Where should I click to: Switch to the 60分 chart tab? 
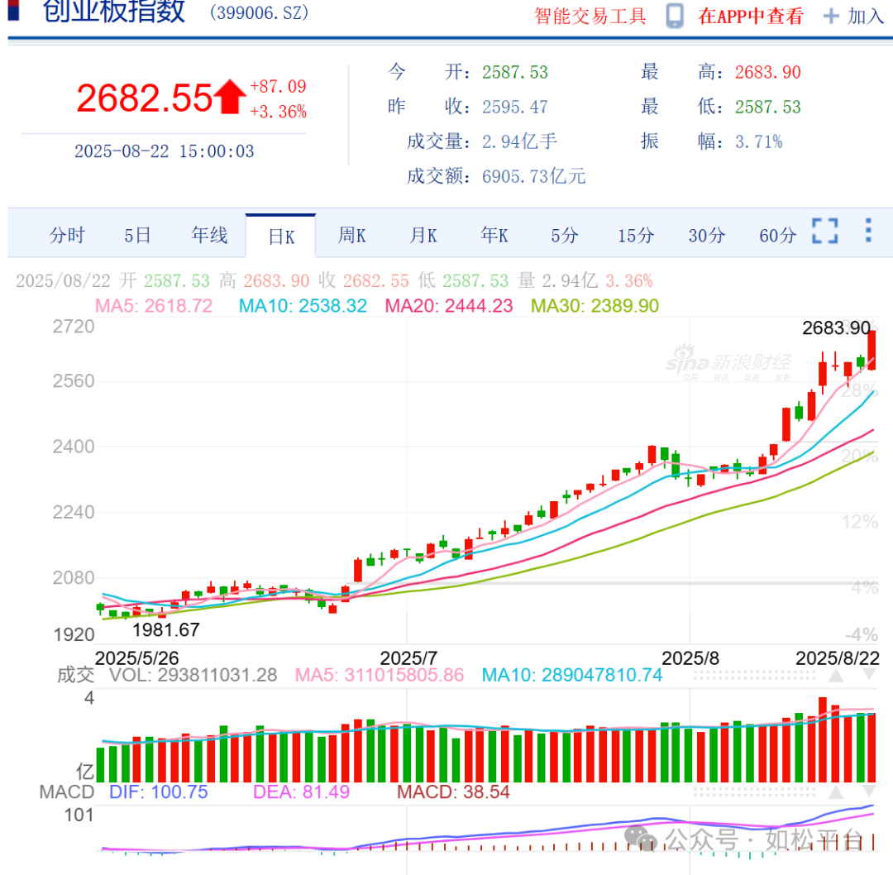point(778,235)
